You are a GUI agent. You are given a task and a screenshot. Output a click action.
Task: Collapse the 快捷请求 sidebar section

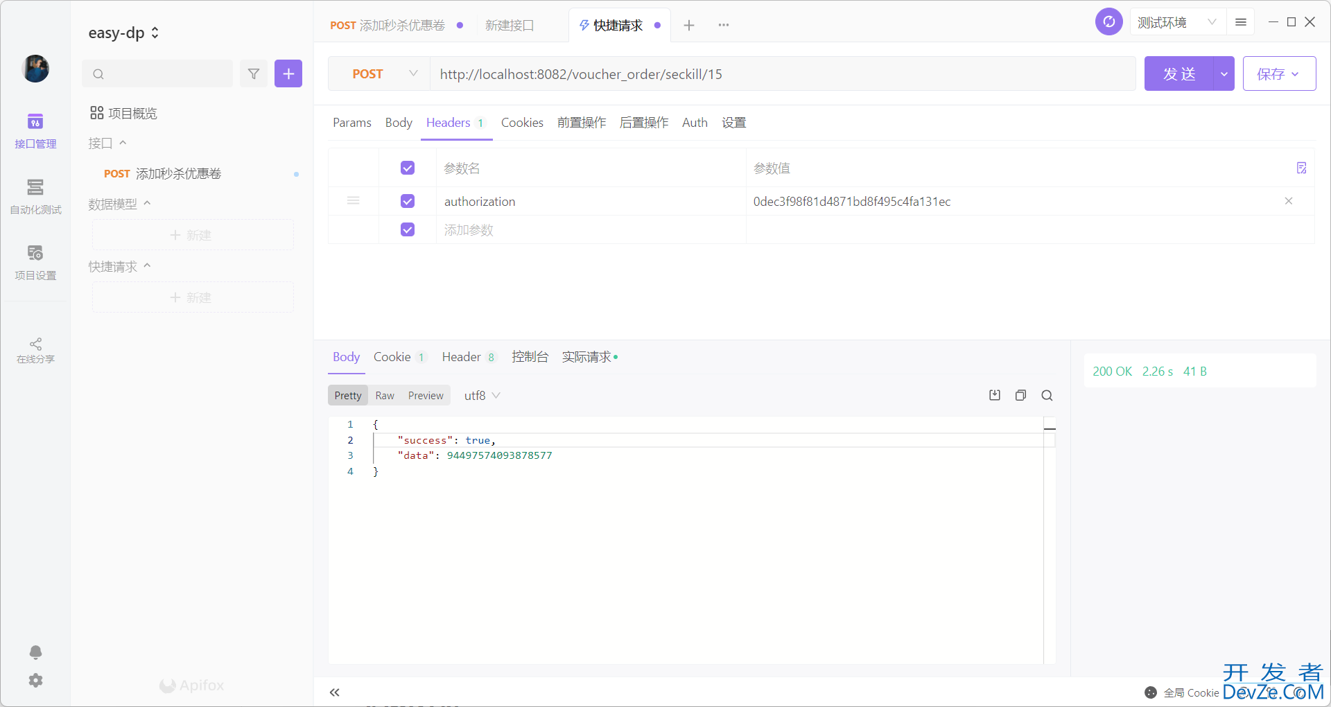point(119,266)
